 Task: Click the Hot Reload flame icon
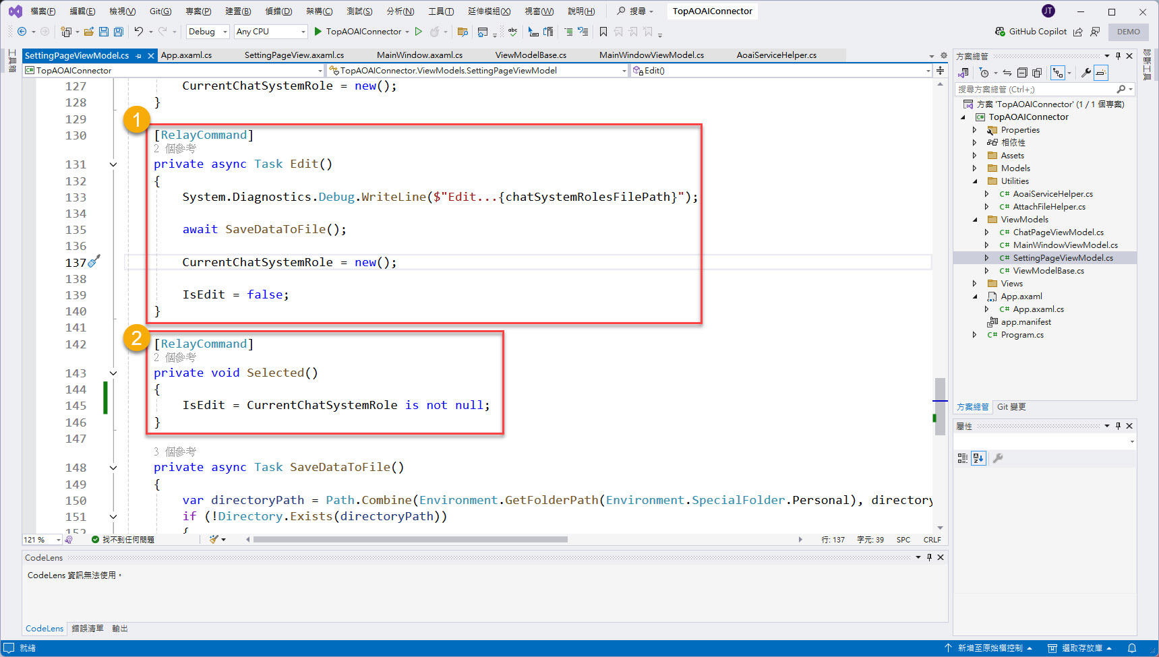point(435,32)
